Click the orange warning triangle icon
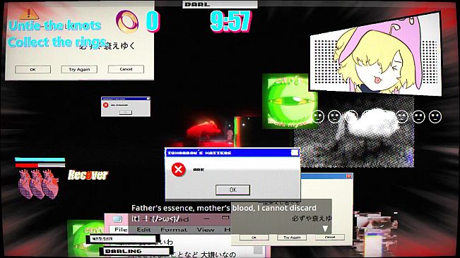This screenshot has height=258, width=460. [28, 13]
